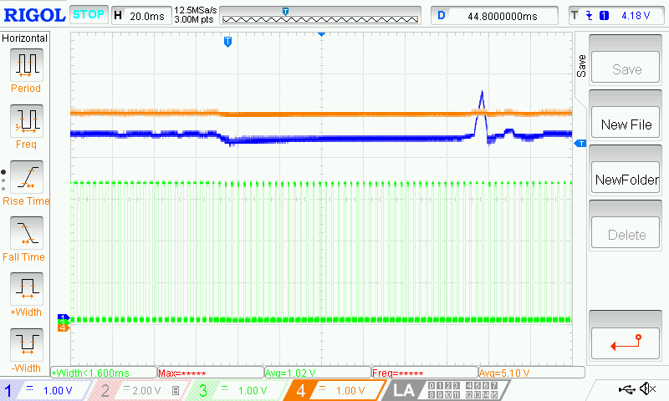Click the USB status icon

click(626, 389)
